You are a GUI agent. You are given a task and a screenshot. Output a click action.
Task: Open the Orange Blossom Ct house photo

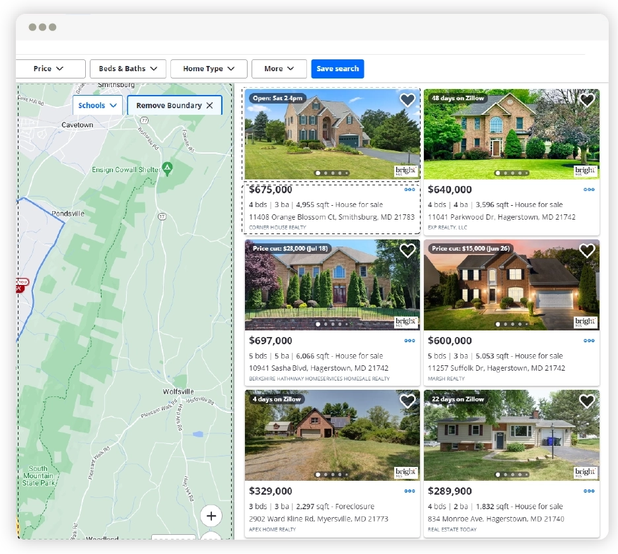(332, 135)
